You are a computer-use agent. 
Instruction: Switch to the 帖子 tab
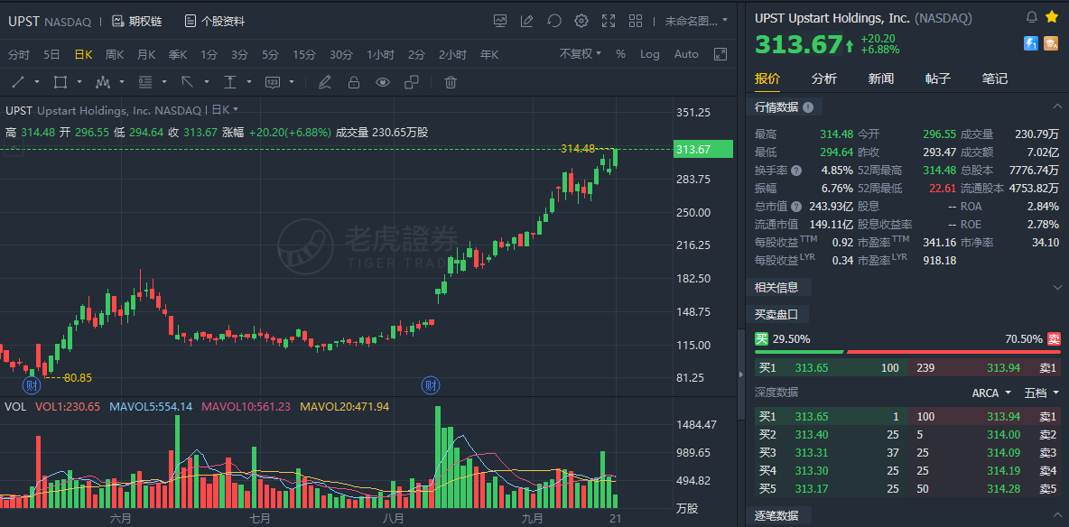(x=937, y=79)
